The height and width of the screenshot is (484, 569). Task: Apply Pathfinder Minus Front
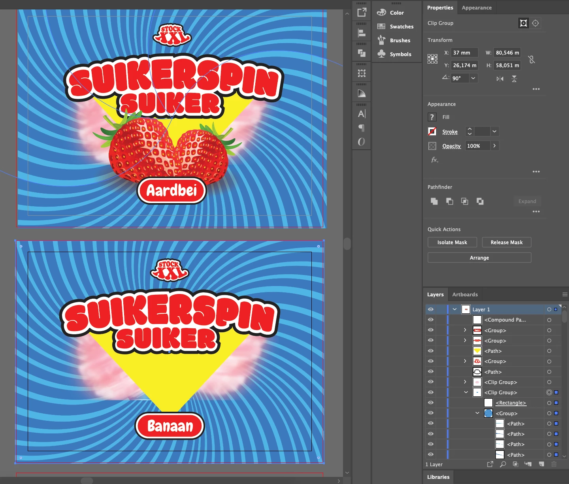tap(450, 201)
